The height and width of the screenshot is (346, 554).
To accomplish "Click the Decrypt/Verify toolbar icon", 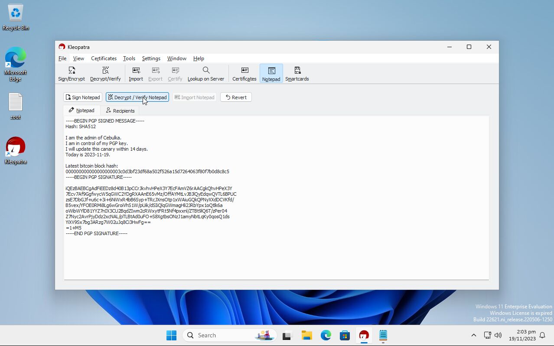I will (105, 74).
